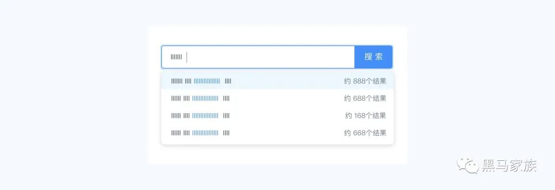The height and width of the screenshot is (190, 555).
Task: Choose the suggestion row showing 约 688个结果
Action: [x=277, y=98]
